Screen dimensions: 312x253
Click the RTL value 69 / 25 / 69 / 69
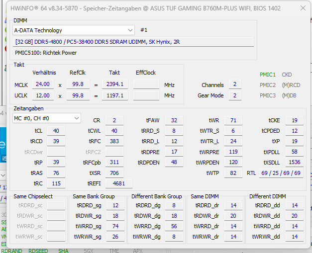point(281,173)
